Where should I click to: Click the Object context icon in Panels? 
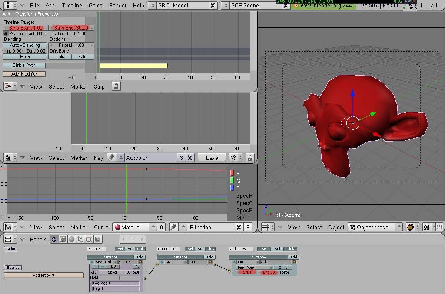pos(80,239)
